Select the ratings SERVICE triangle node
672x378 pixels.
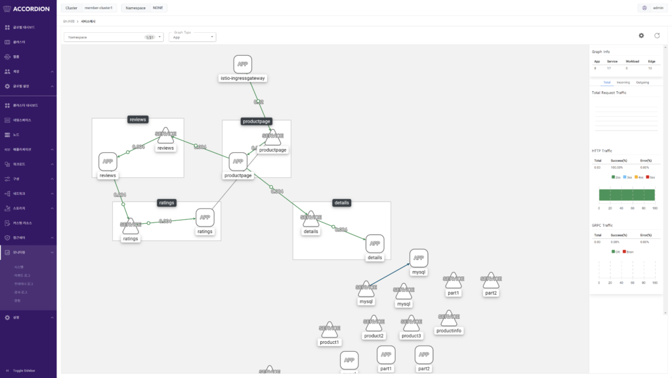[131, 226]
